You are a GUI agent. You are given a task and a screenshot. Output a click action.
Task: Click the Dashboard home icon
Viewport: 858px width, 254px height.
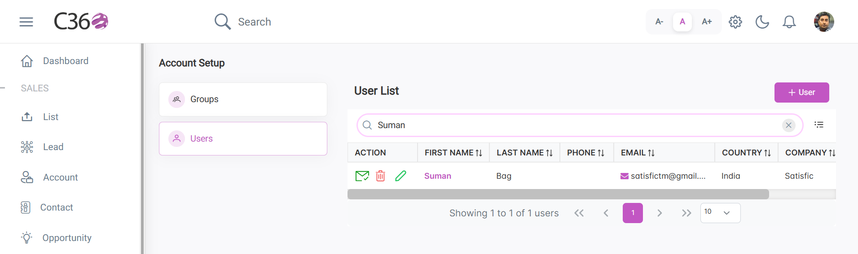(27, 61)
